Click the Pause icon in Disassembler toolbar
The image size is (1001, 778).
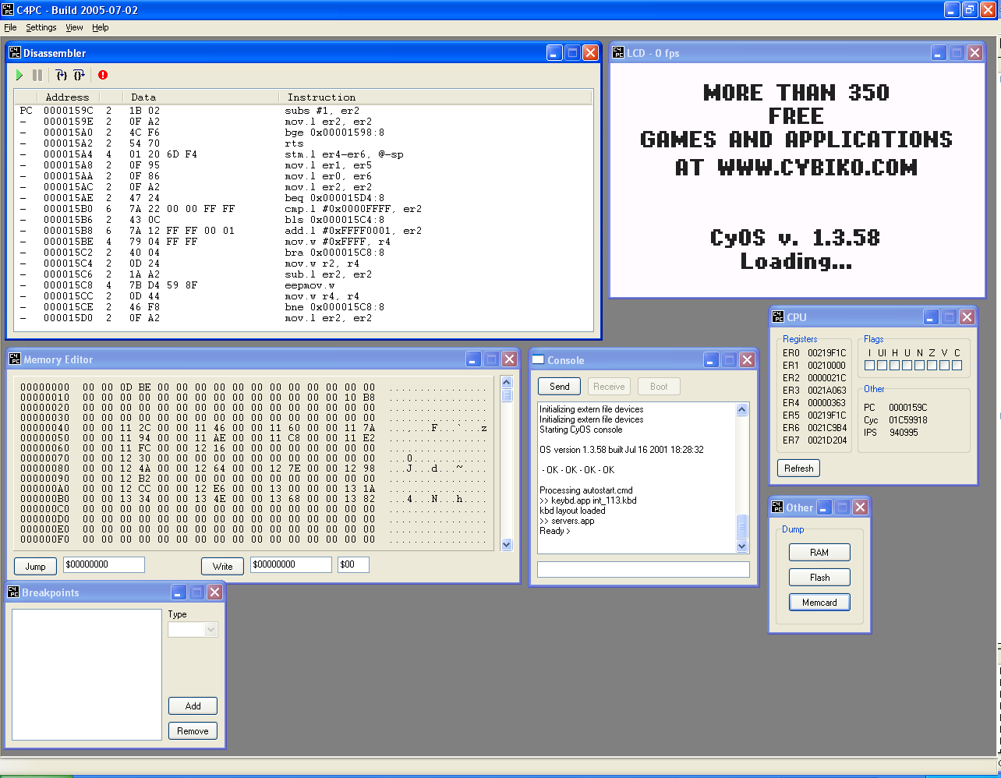[37, 75]
